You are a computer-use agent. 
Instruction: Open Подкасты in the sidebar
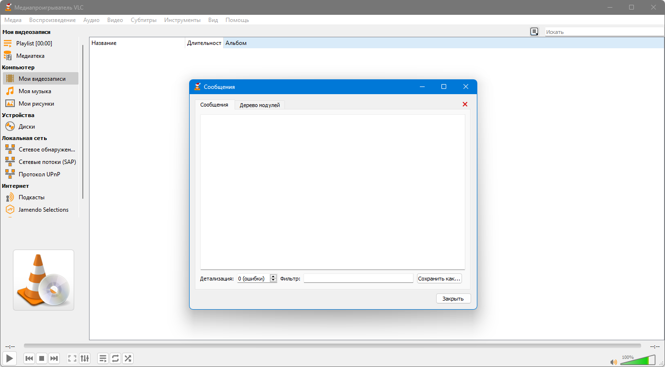pyautogui.click(x=32, y=197)
